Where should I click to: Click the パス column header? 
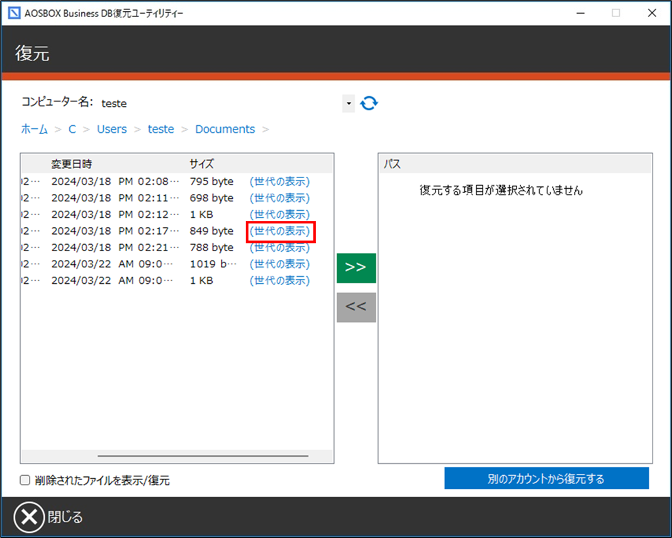click(392, 164)
